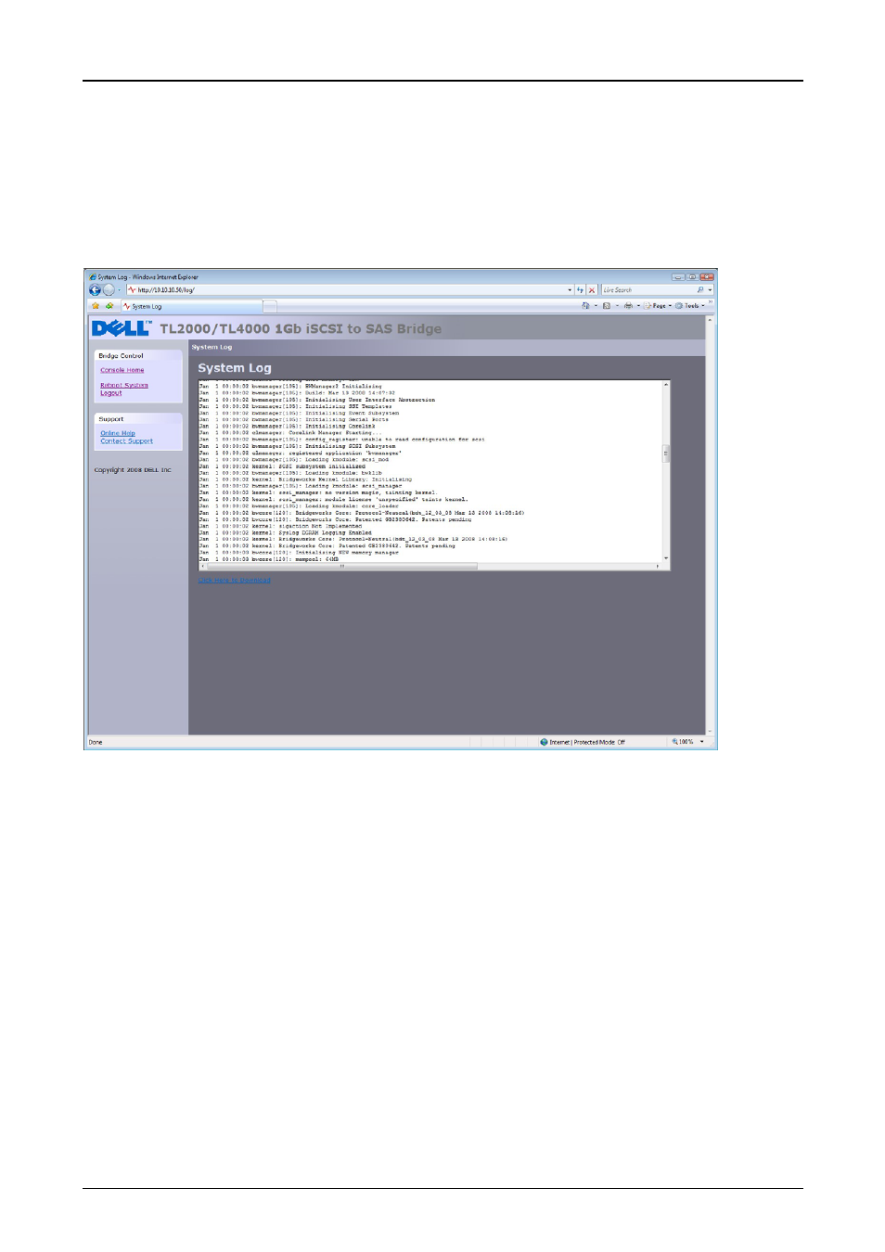885x1252 pixels.
Task: Click the log box vertical scrollbar thumb
Action: [x=666, y=454]
